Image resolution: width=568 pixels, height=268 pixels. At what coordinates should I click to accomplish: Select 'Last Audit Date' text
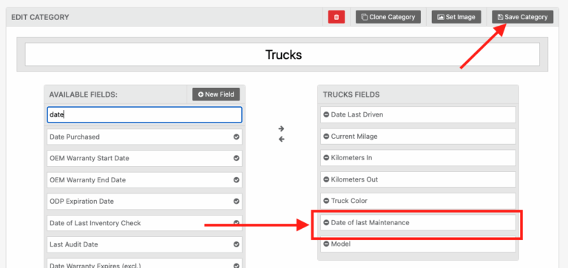74,244
